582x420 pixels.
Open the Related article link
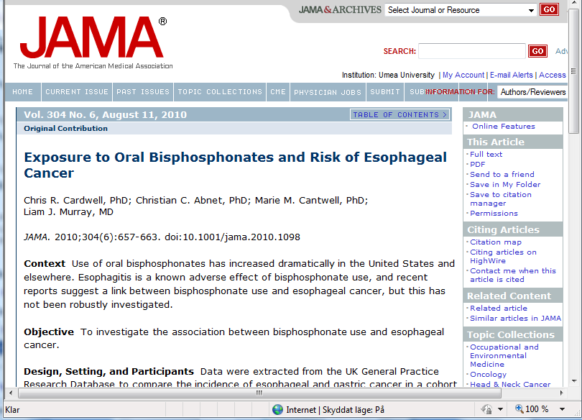click(499, 308)
